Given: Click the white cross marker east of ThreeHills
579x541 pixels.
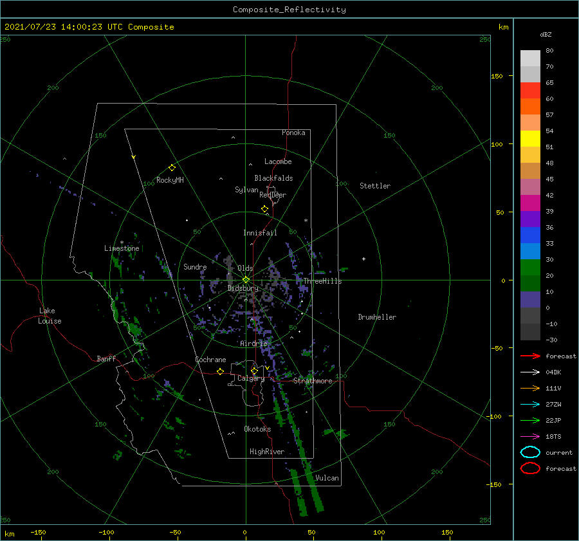Looking at the screenshot, I should (x=363, y=259).
